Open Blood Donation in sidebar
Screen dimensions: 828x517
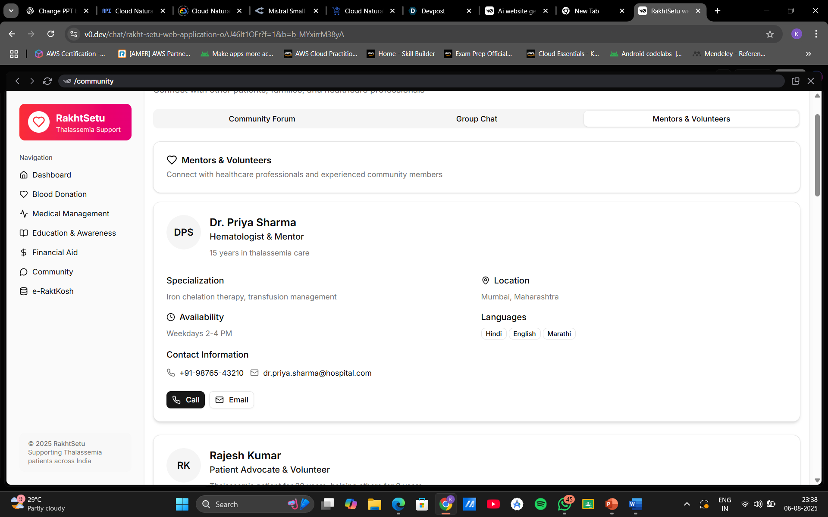[x=59, y=194]
